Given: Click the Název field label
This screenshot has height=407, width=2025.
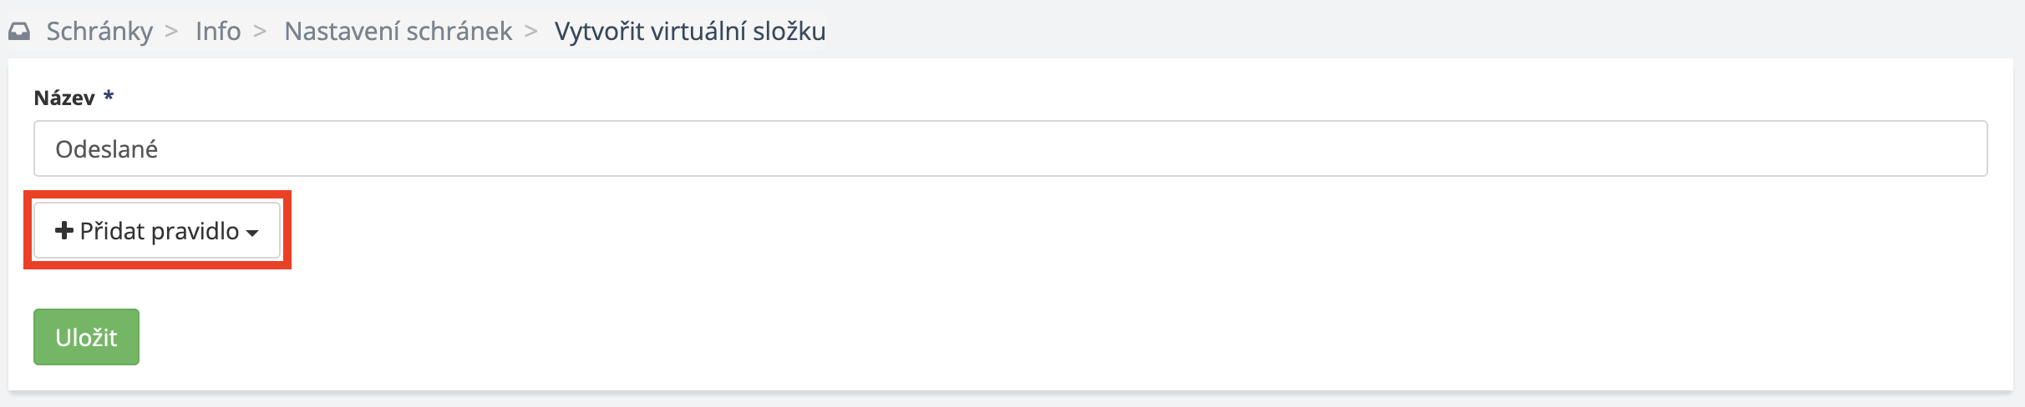Looking at the screenshot, I should click(64, 98).
